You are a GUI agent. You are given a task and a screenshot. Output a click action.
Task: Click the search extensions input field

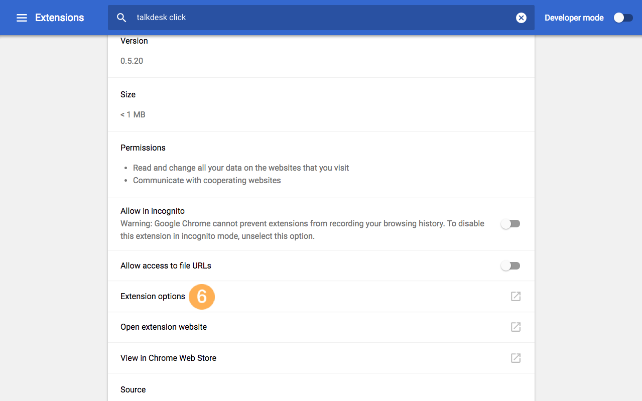(321, 18)
